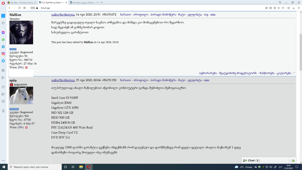The height and width of the screenshot is (170, 302).
Task: Open File Explorer from taskbar
Action: coord(81,167)
